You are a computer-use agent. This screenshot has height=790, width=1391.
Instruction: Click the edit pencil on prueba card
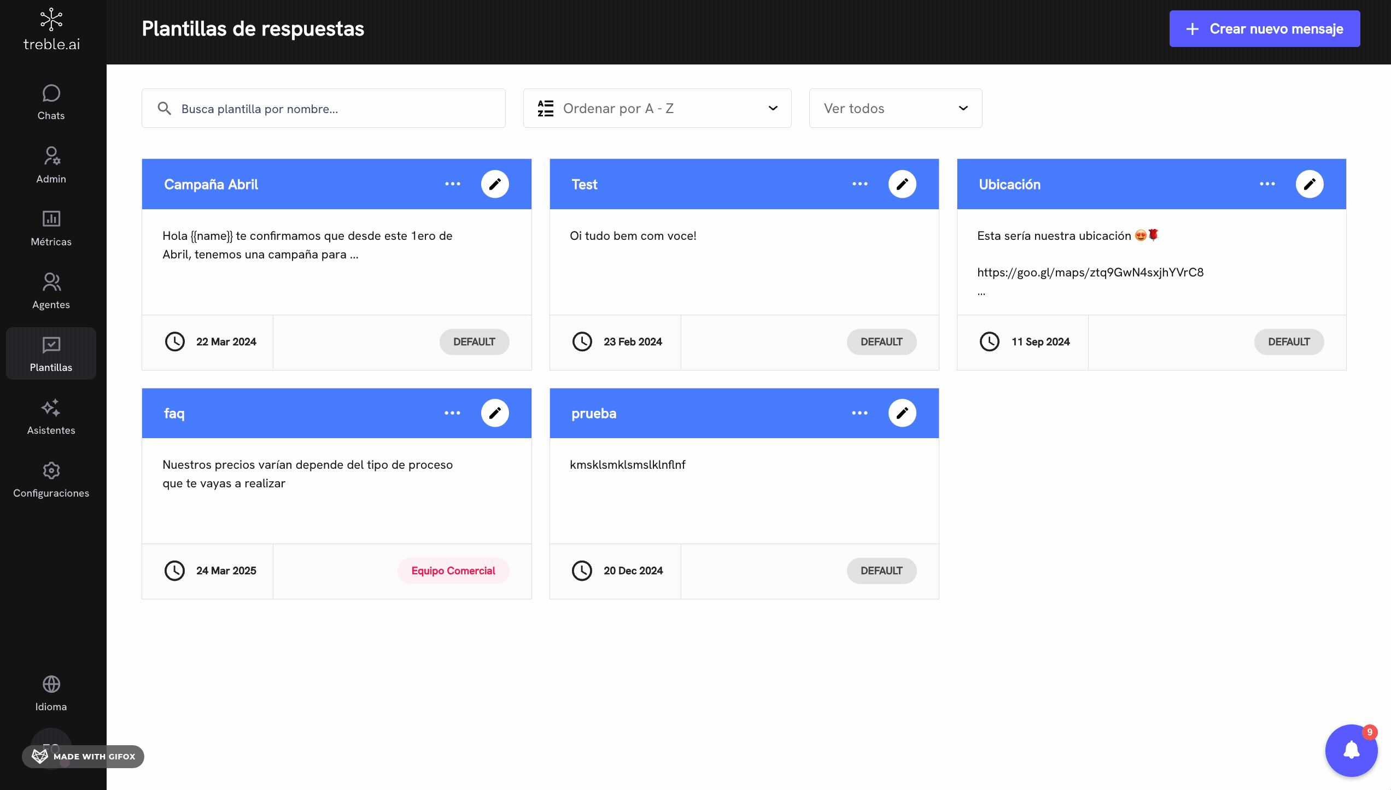902,413
